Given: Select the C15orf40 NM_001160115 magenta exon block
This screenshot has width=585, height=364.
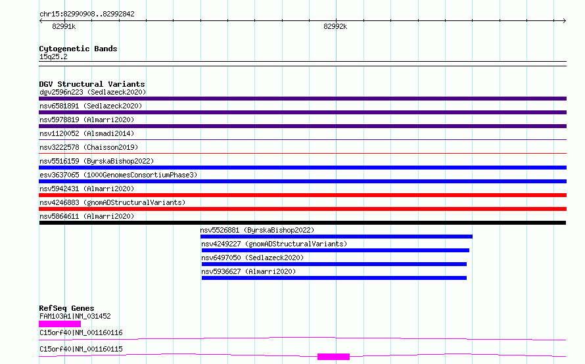Looking at the screenshot, I should [333, 357].
